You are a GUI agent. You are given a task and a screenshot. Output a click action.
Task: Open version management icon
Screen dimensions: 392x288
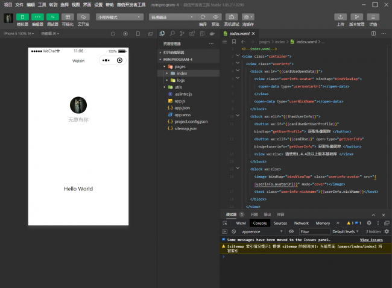pos(357,17)
